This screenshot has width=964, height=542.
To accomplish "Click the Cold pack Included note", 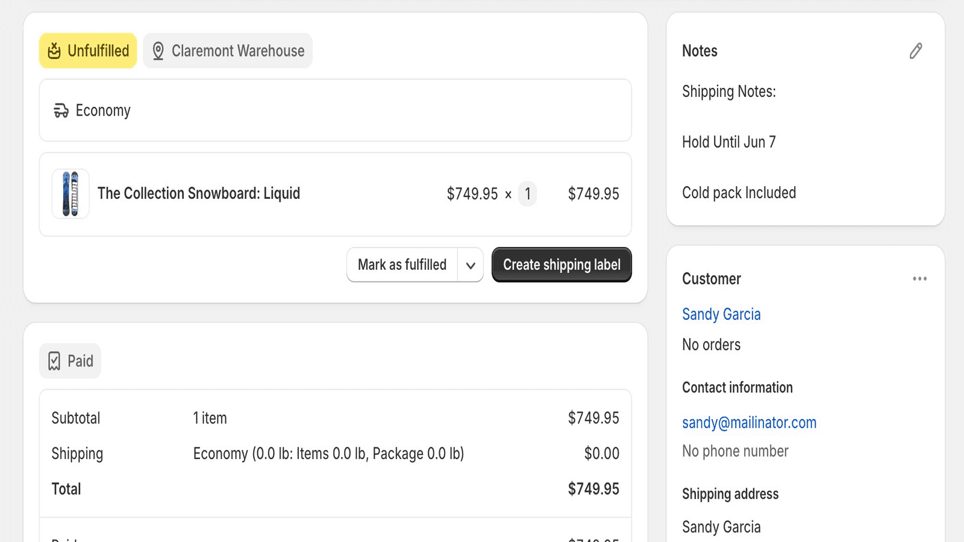I will coord(739,193).
